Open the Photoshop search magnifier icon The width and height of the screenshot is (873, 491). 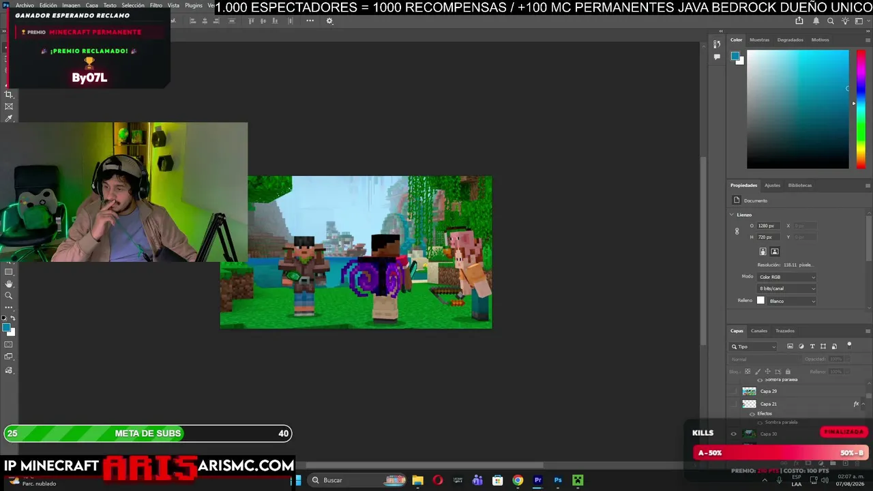tap(831, 21)
